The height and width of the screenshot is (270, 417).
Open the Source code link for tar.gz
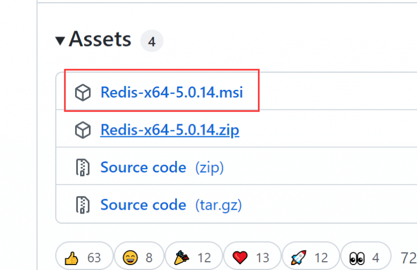143,205
